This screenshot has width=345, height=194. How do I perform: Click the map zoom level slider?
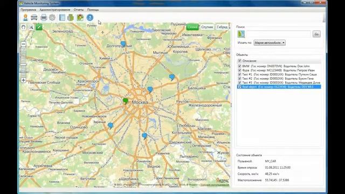(x=23, y=62)
